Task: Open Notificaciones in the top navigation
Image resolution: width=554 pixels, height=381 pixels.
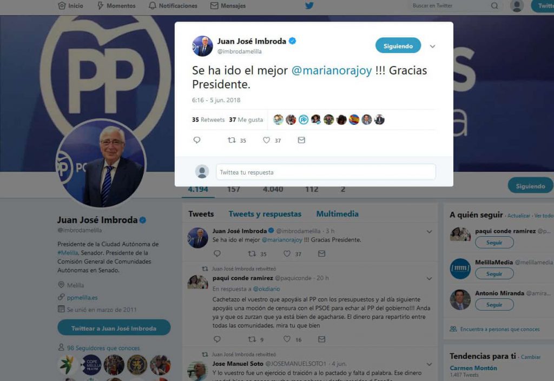Action: (173, 5)
